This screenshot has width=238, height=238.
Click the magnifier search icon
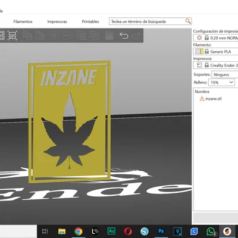[188, 21]
